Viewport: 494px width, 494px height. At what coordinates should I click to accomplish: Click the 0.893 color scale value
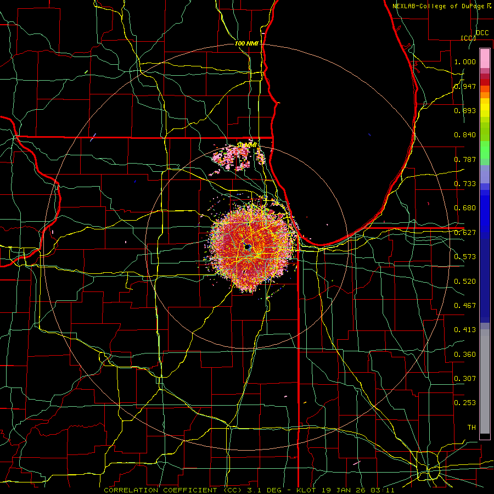pyautogui.click(x=465, y=110)
